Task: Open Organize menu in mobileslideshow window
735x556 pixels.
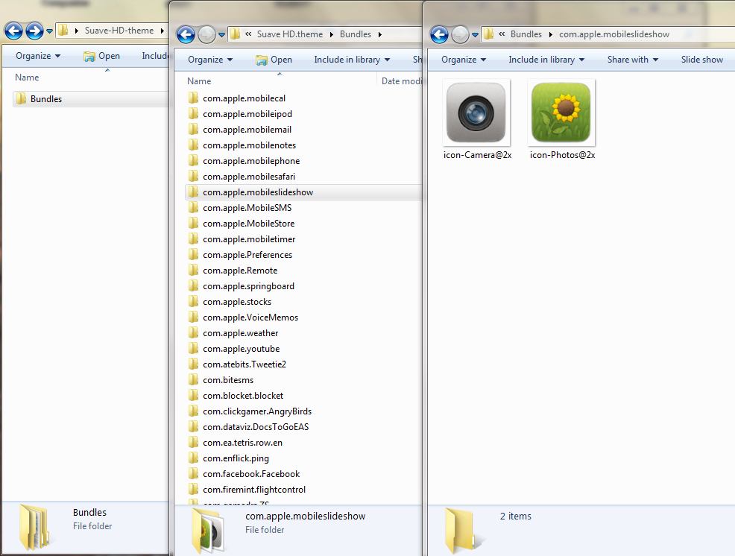Action: pos(464,60)
